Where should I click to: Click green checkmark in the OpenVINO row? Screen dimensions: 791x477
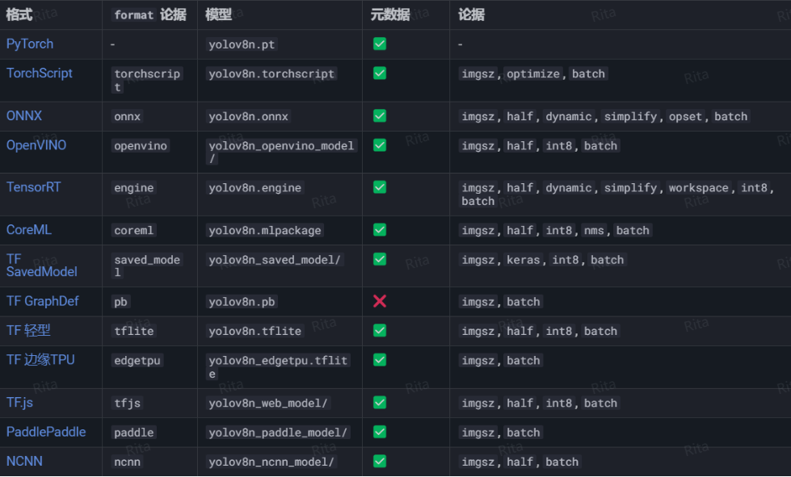(380, 145)
